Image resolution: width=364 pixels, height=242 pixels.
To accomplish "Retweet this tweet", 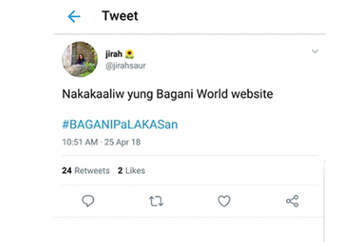I will pos(156,201).
